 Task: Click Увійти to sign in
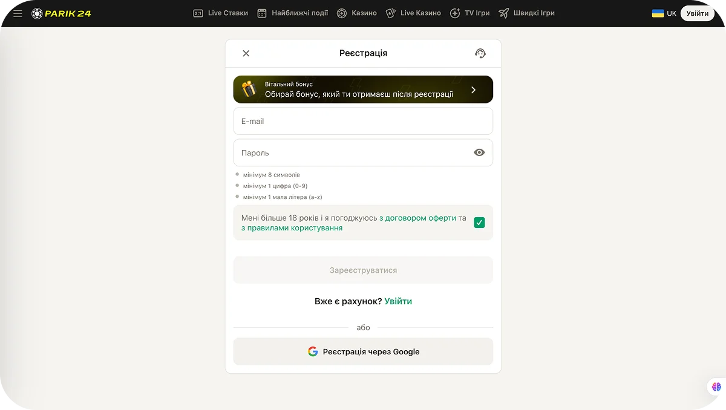698,12
